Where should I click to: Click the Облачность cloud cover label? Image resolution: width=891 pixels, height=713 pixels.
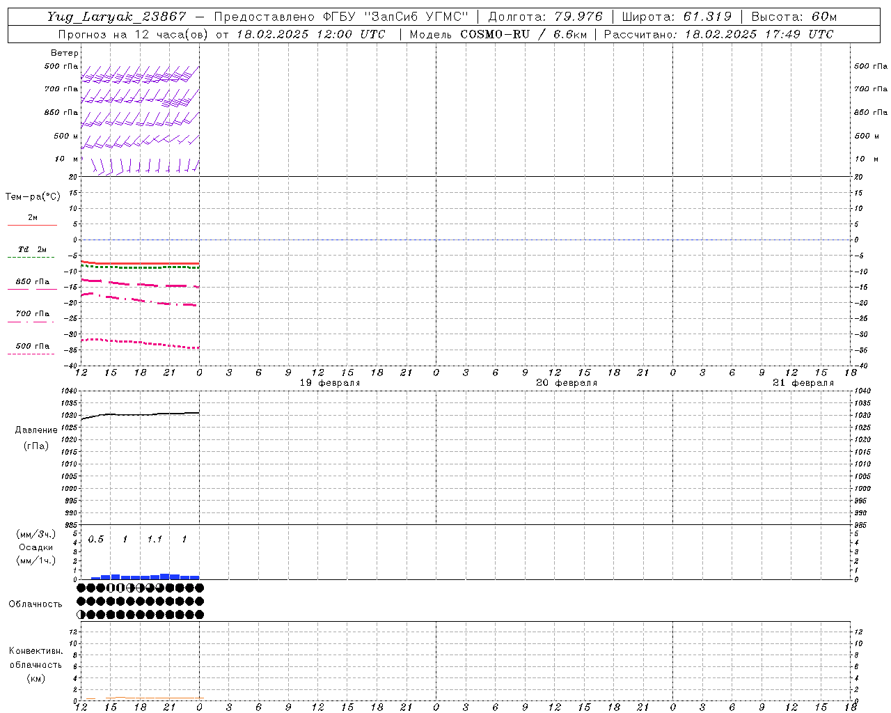36,604
